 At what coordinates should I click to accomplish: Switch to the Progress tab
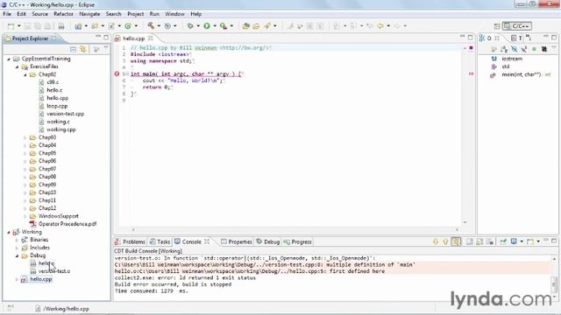297,241
